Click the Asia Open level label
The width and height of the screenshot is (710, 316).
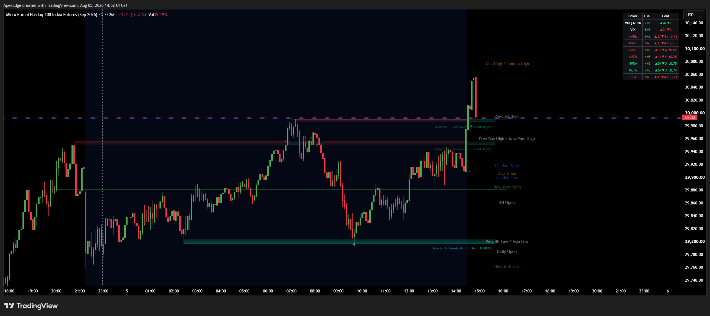[x=507, y=174]
